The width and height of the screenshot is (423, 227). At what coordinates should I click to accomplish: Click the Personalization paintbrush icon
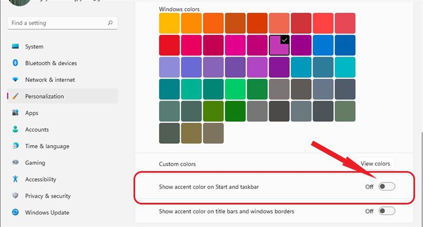click(x=15, y=96)
